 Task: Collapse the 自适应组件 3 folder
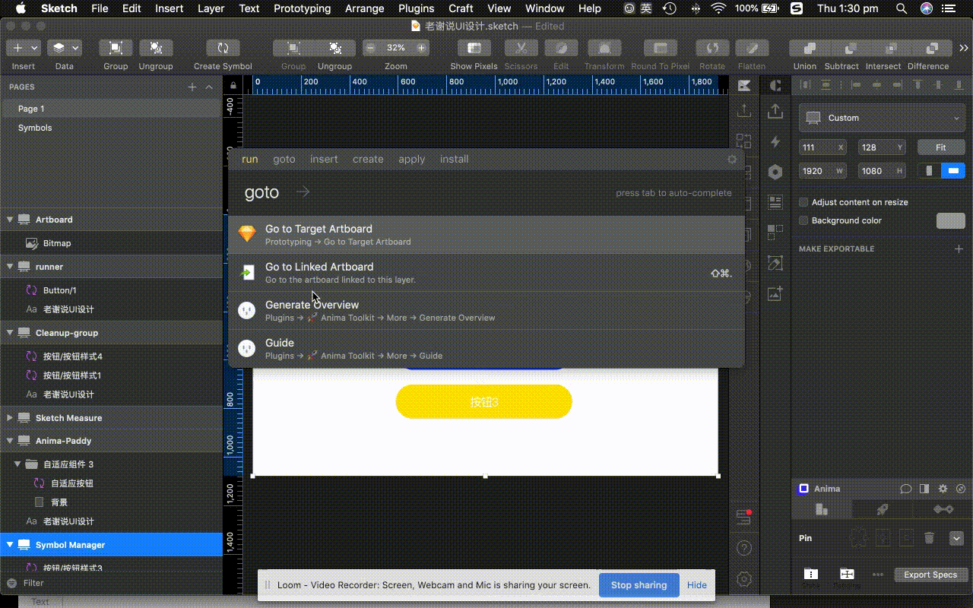pyautogui.click(x=17, y=464)
